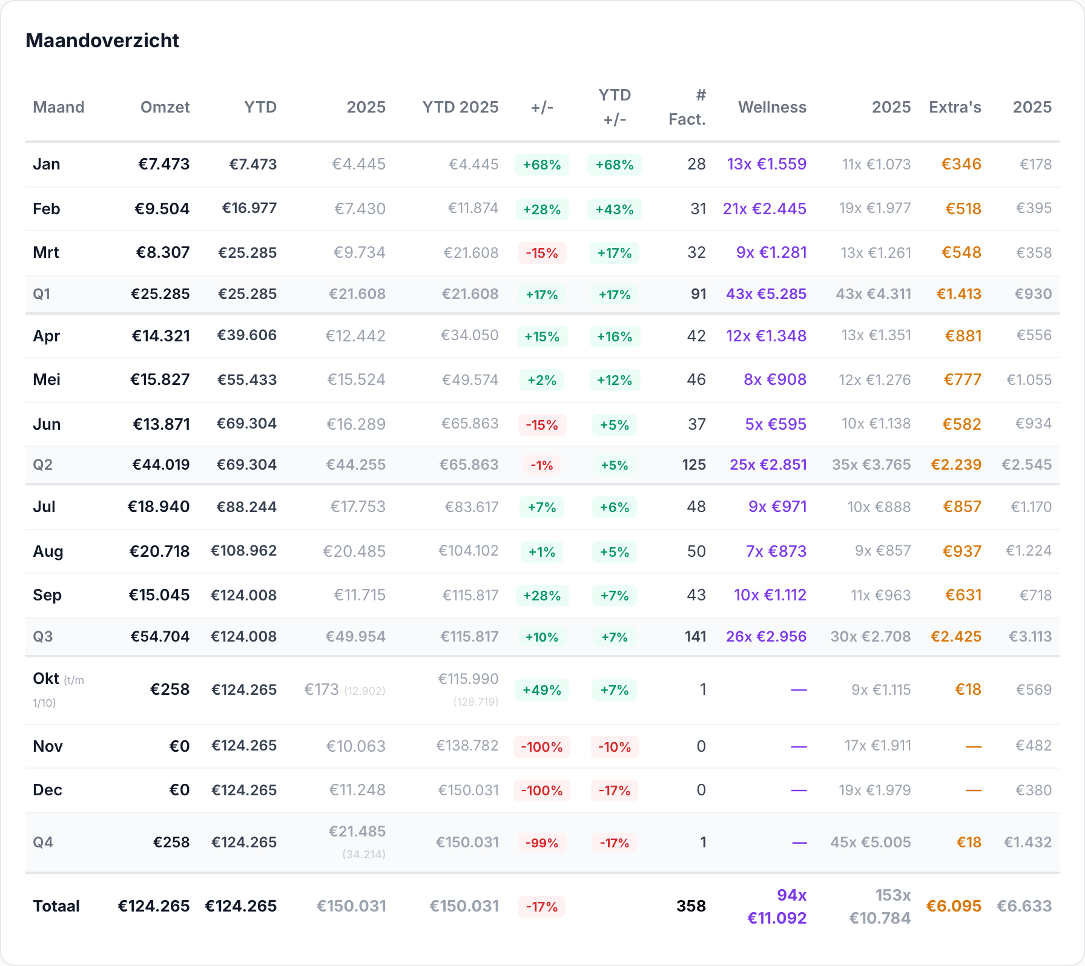This screenshot has height=966, width=1085.
Task: Select the Totaal row label
Action: 56,906
